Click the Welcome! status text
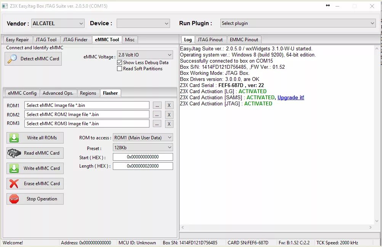382x247 pixels. tap(13, 242)
